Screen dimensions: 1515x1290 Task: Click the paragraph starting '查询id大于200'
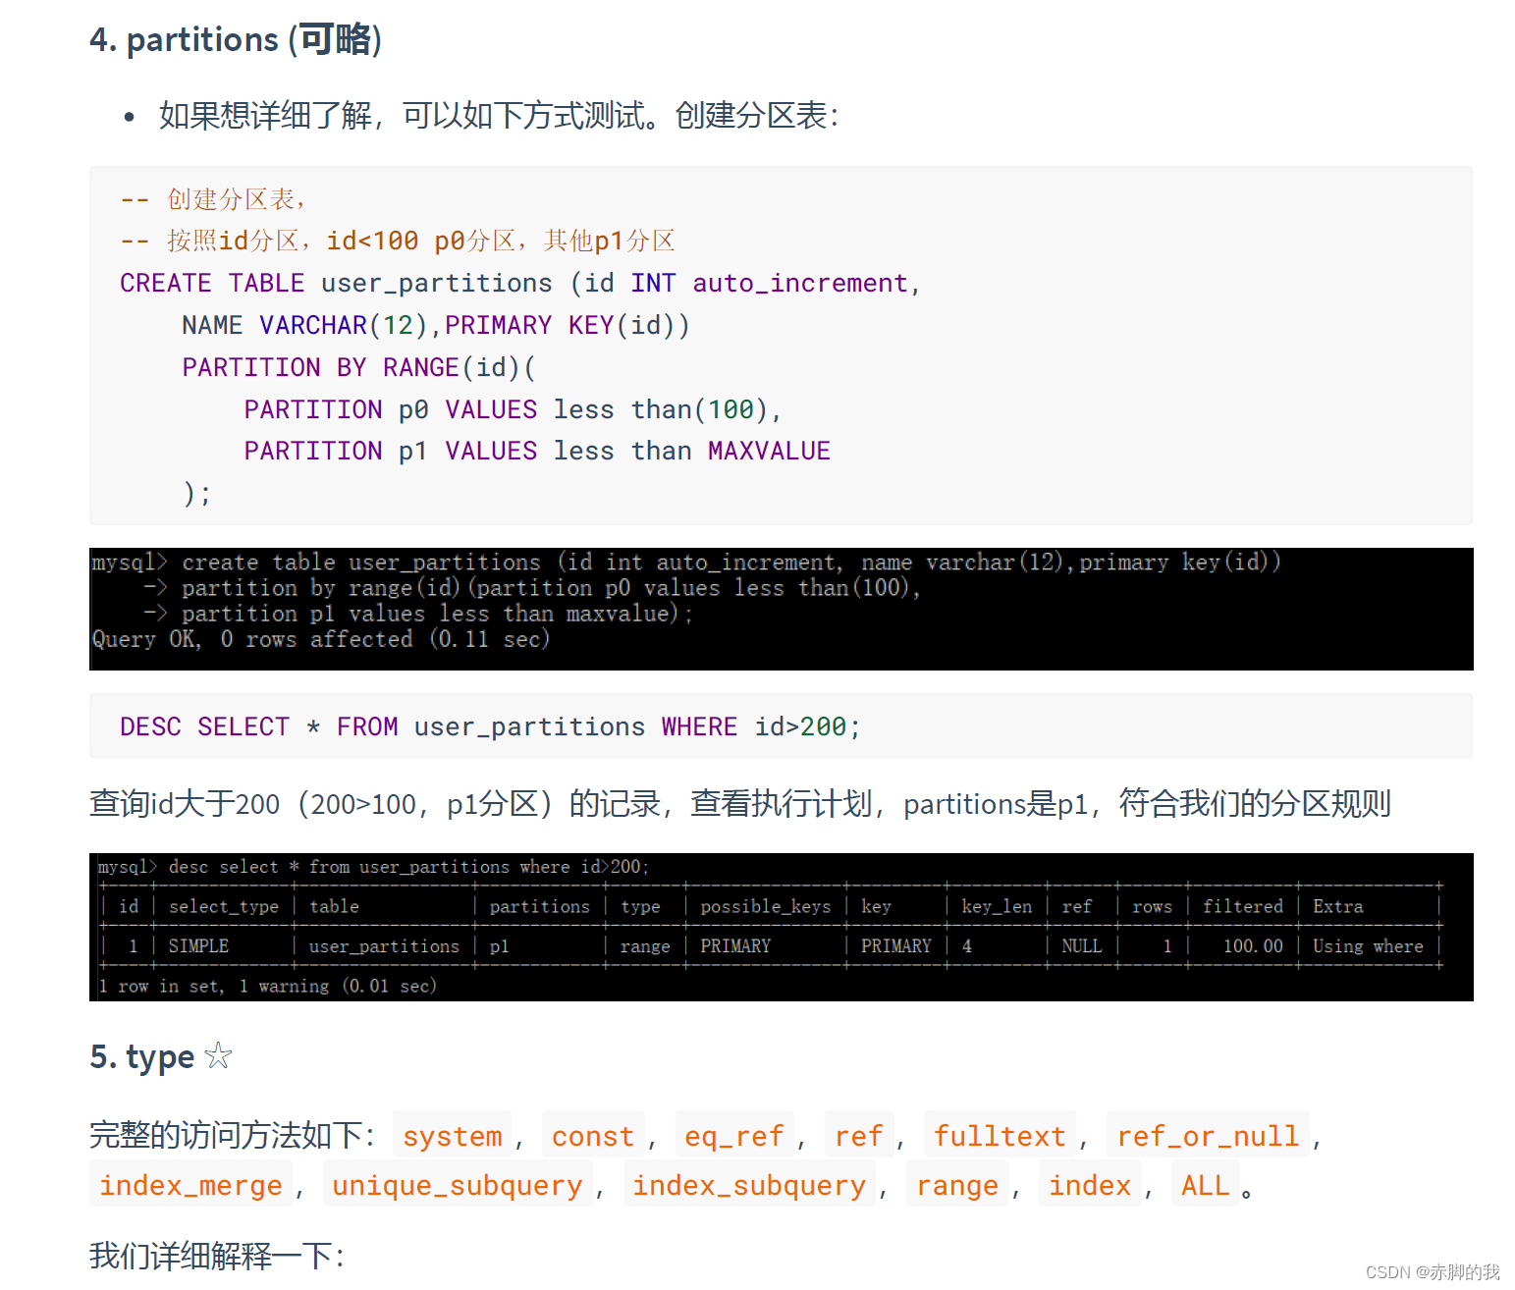tap(740, 804)
